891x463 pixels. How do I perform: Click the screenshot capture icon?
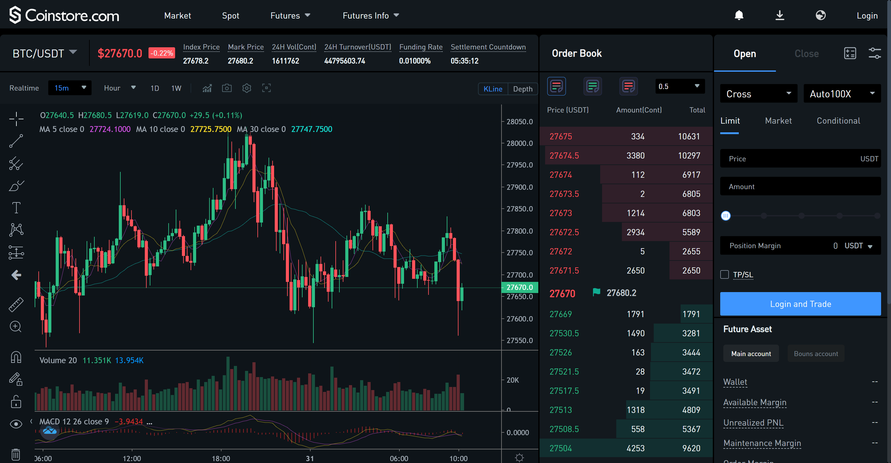226,88
